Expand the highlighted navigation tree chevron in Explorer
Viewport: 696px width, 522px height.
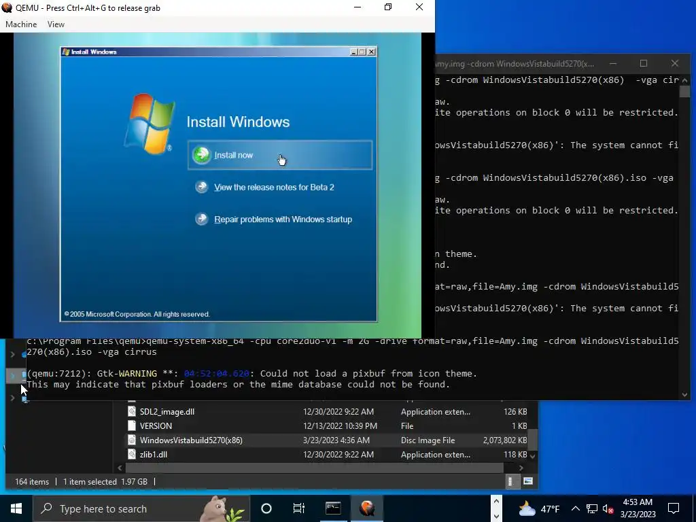(x=12, y=375)
